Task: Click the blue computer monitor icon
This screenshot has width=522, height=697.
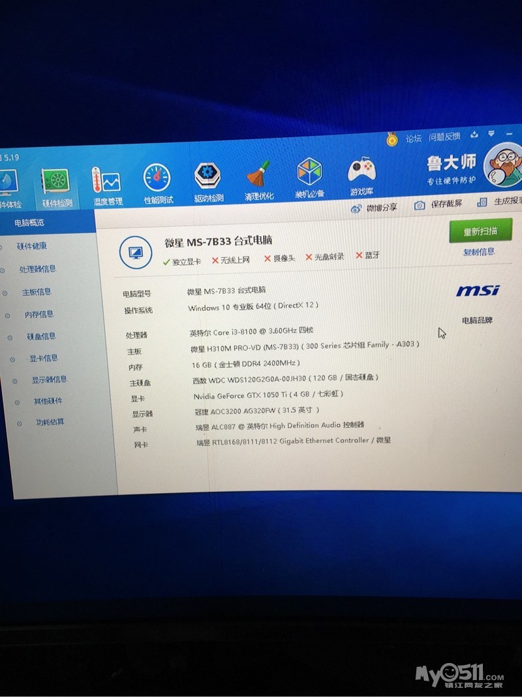Action: [135, 253]
